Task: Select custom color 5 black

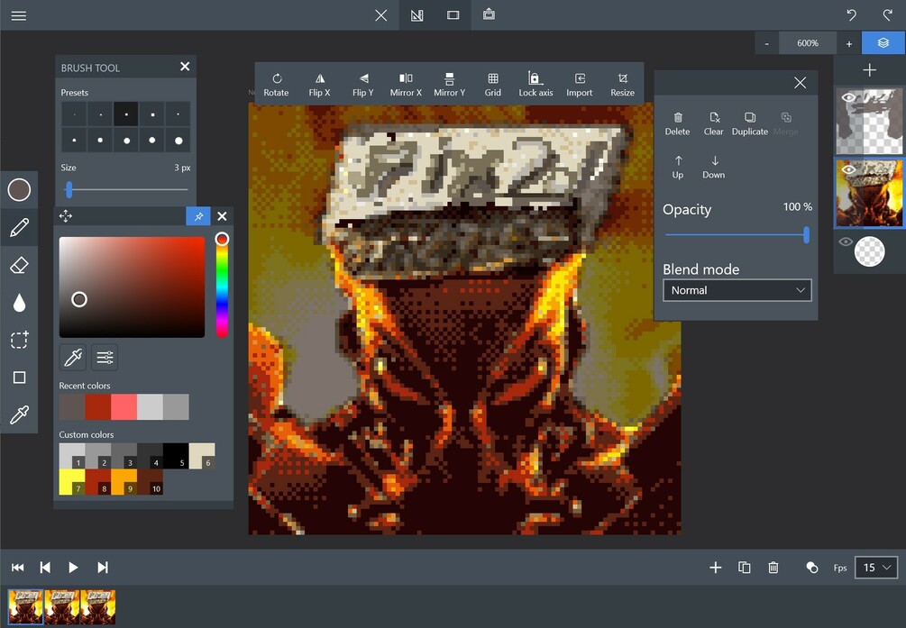Action: pyautogui.click(x=176, y=456)
